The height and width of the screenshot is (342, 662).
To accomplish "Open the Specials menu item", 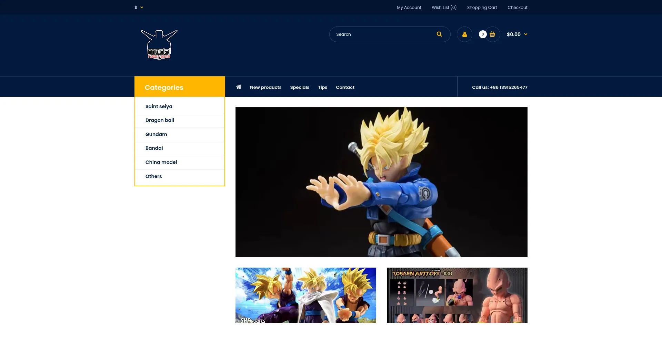I will coord(300,87).
